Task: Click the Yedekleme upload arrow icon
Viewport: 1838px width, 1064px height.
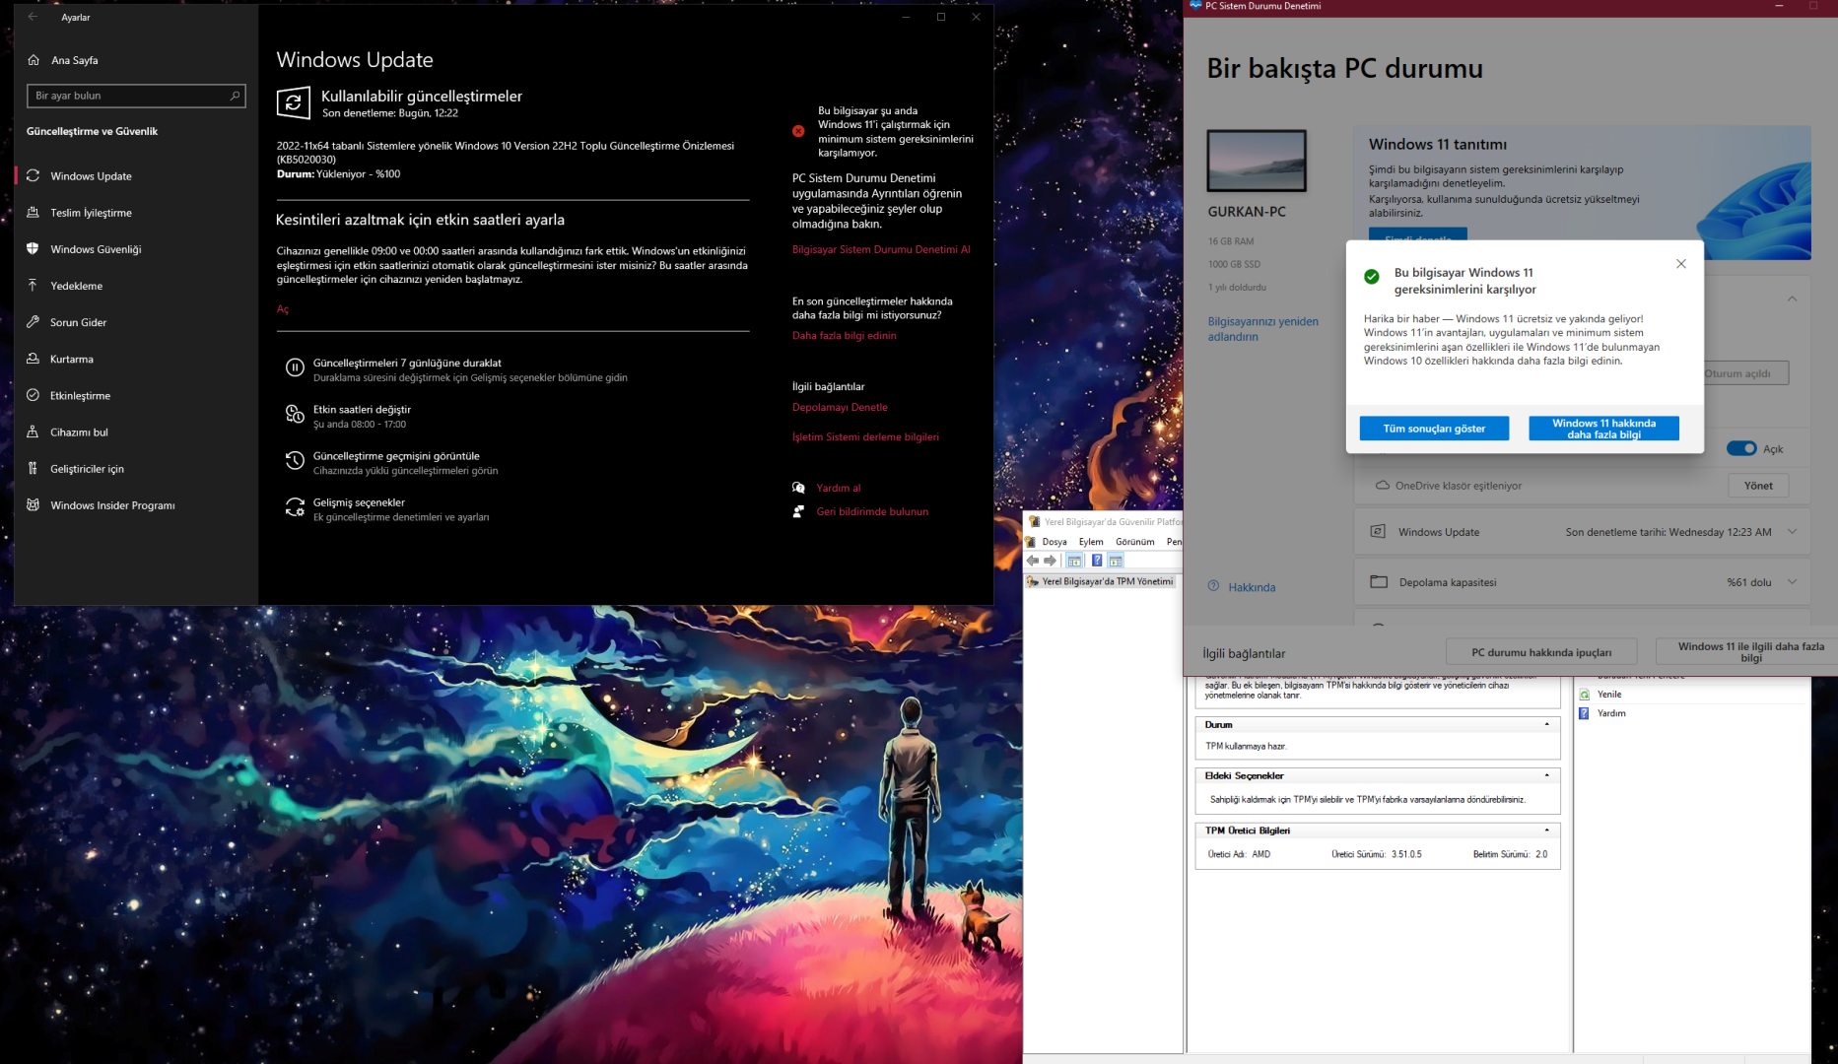Action: point(33,286)
